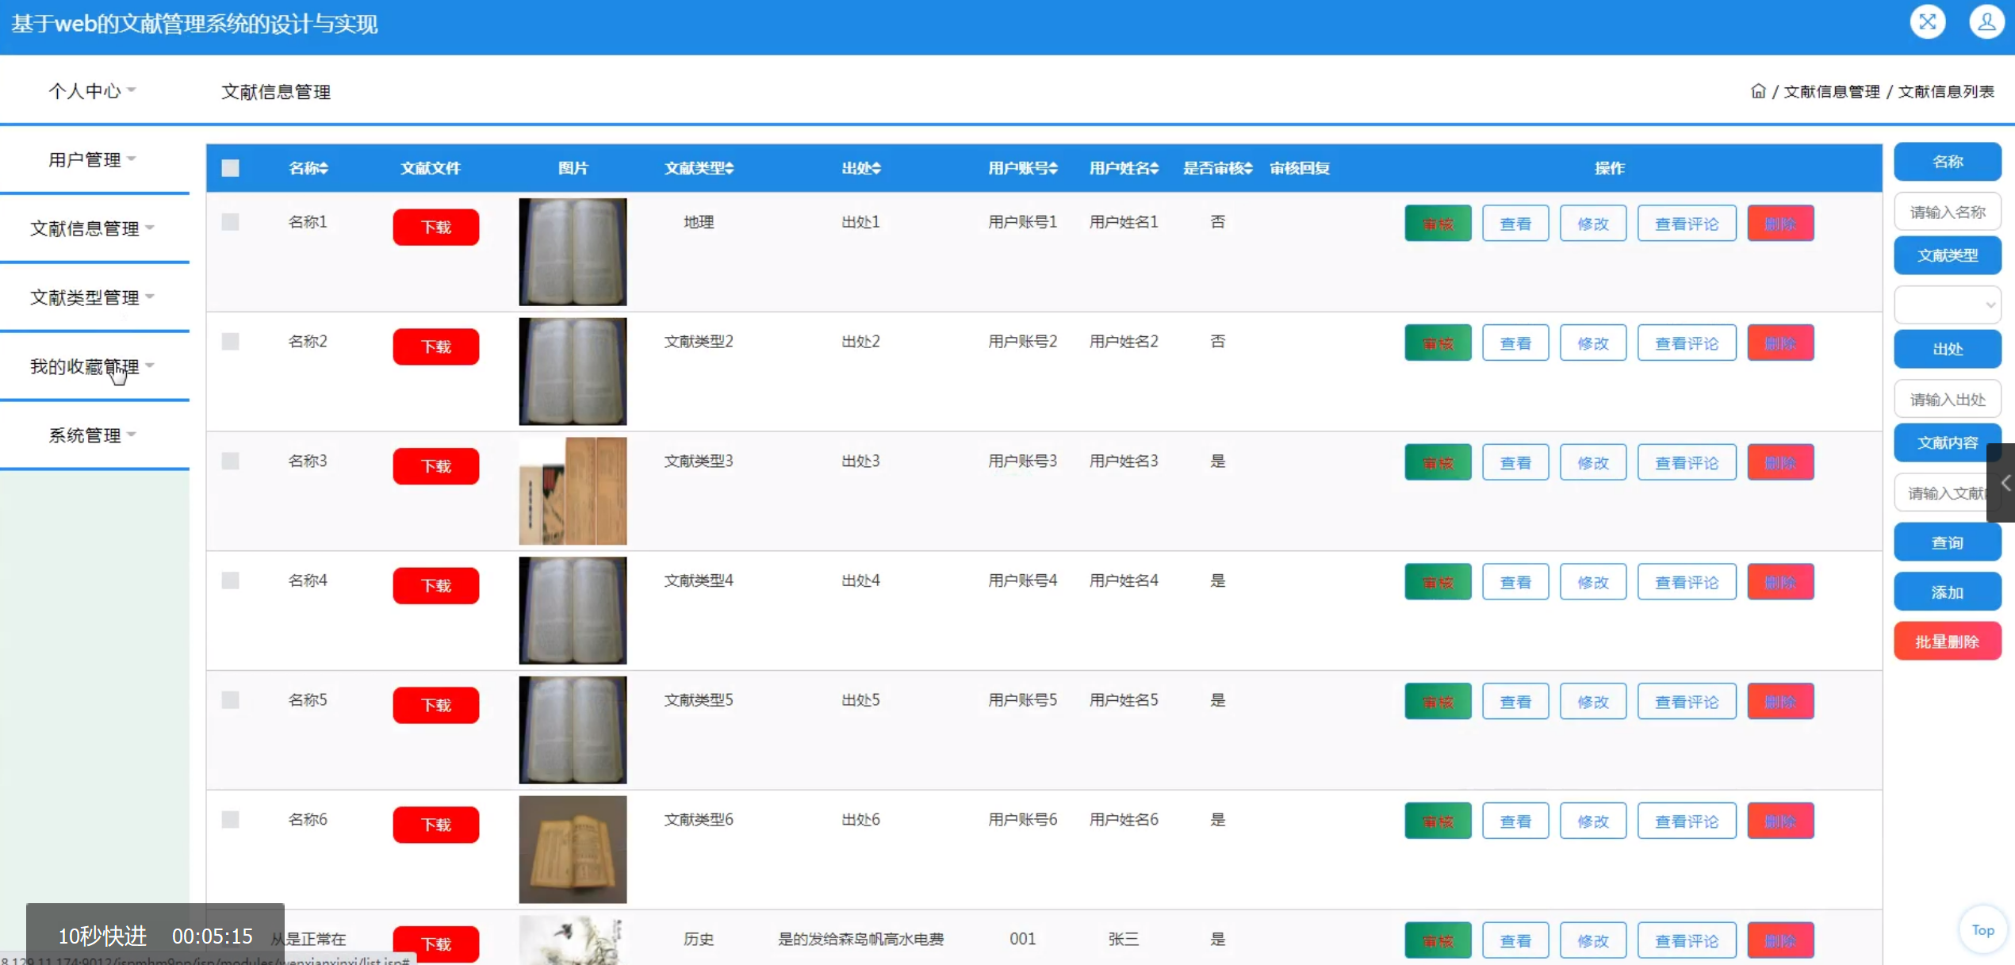Sort by 出处 column header
Viewport: 2015px width, 965px height.
tap(861, 168)
